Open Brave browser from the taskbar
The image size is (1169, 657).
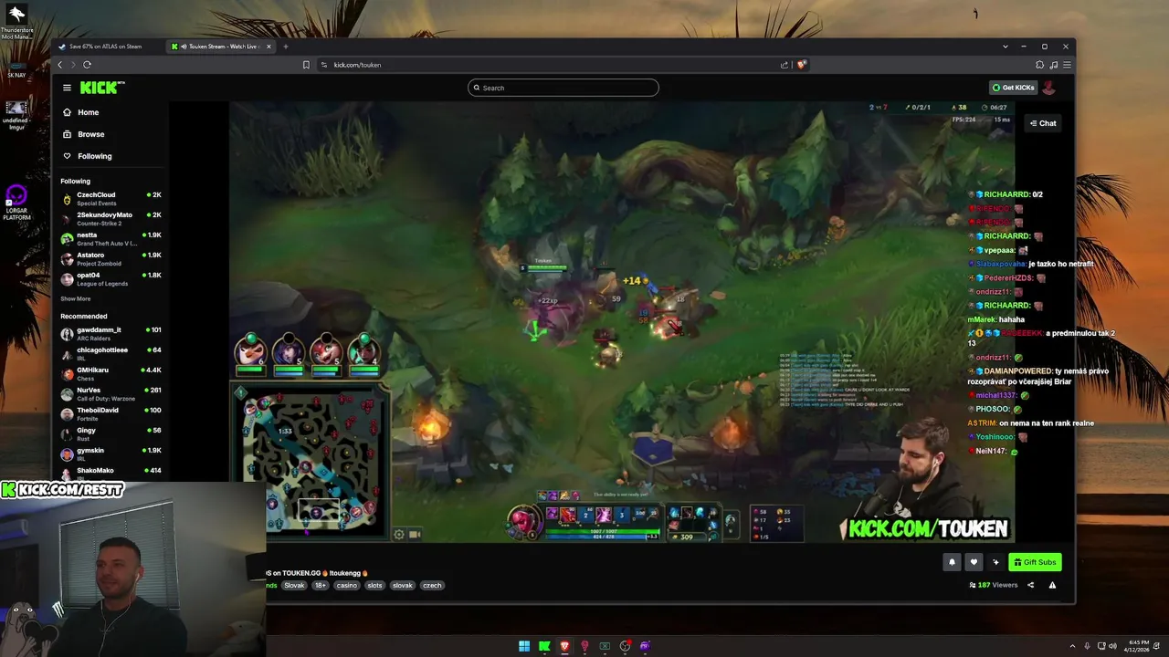click(564, 646)
